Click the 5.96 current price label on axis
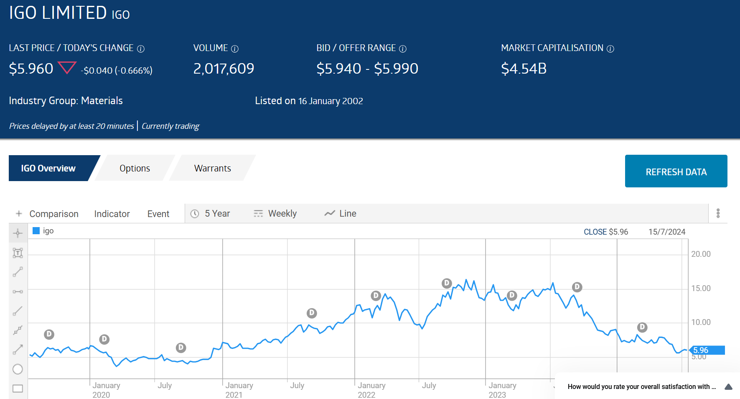The width and height of the screenshot is (740, 399). 707,350
